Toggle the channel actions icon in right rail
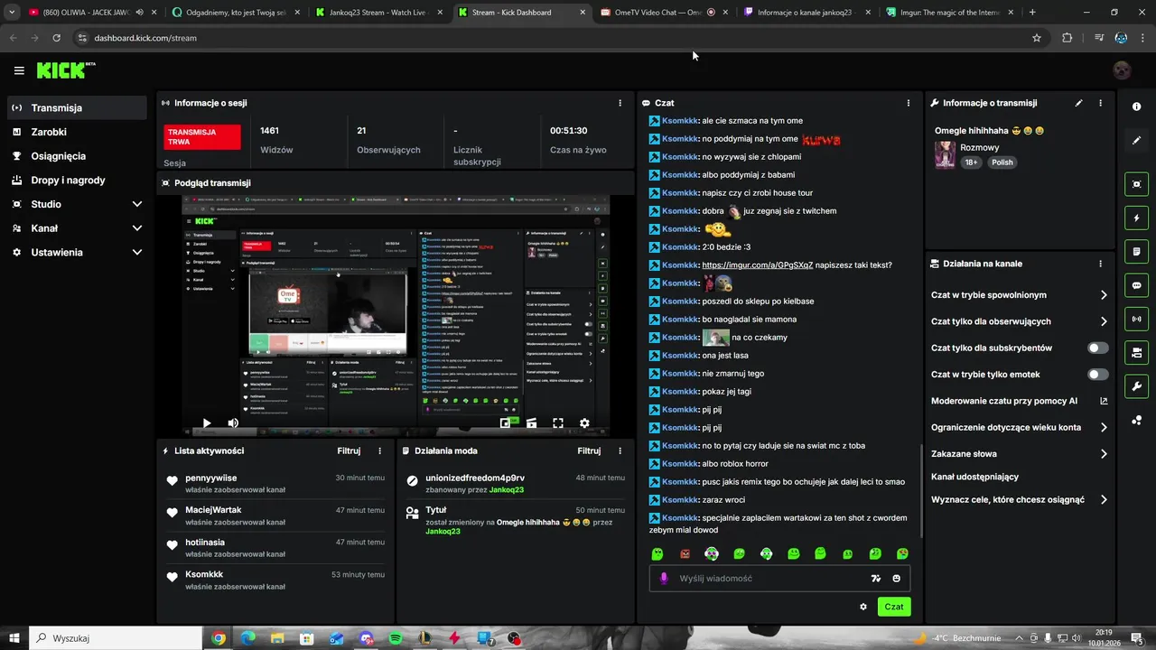 [x=1136, y=352]
